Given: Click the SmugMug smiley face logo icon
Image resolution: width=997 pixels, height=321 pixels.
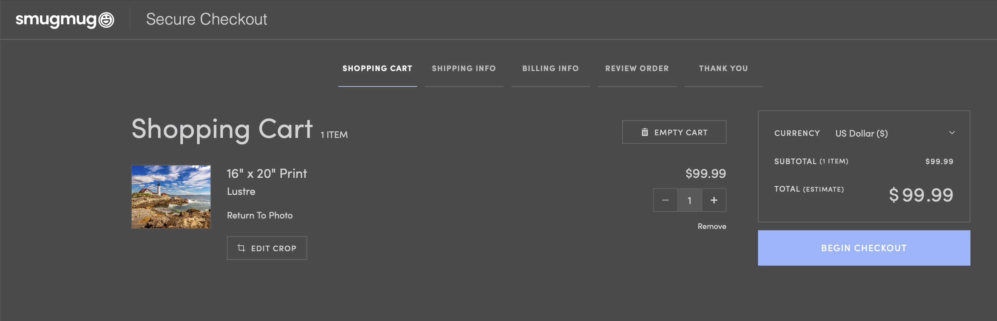Looking at the screenshot, I should (x=106, y=20).
